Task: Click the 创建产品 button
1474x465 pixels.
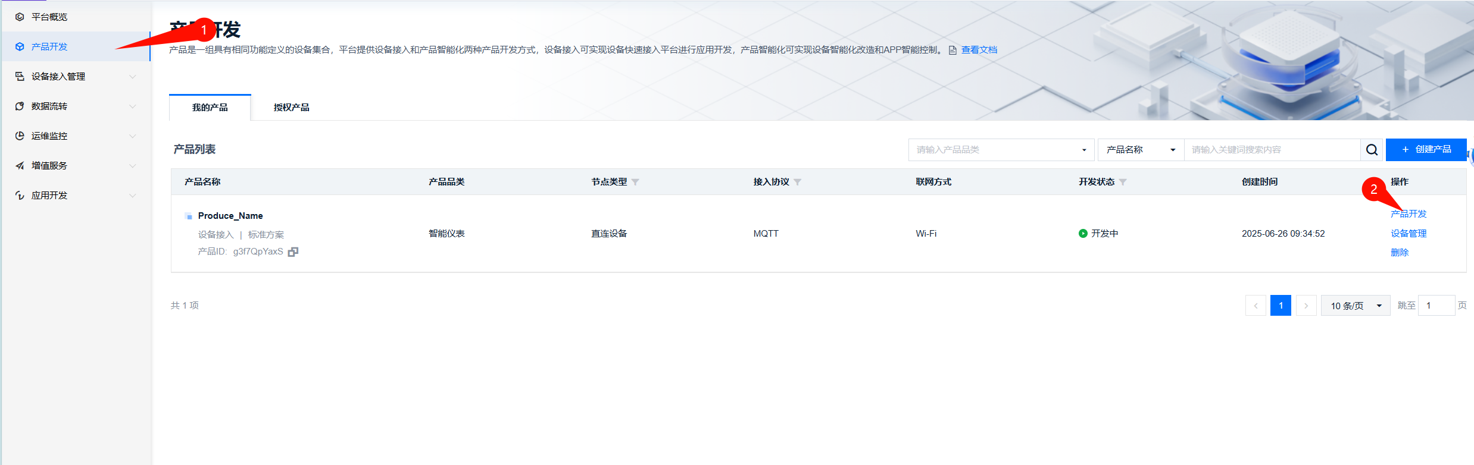Action: coord(1426,150)
